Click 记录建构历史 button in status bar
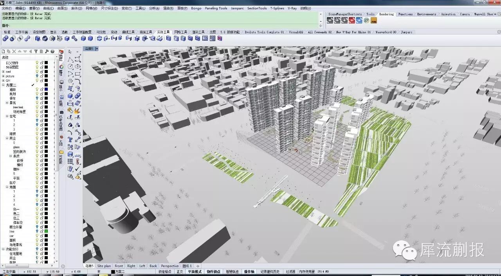The height and width of the screenshot is (276, 501). (270, 271)
